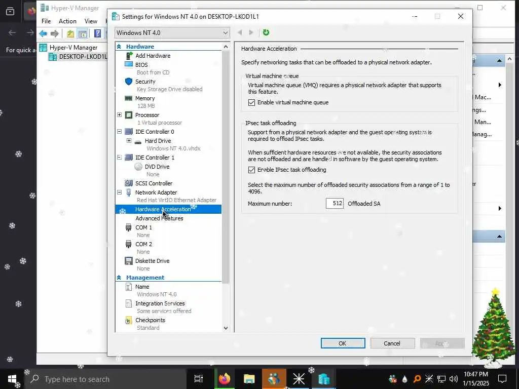This screenshot has width=519, height=389.
Task: Click previous setting arrow in Settings toolbar
Action: (240, 32)
